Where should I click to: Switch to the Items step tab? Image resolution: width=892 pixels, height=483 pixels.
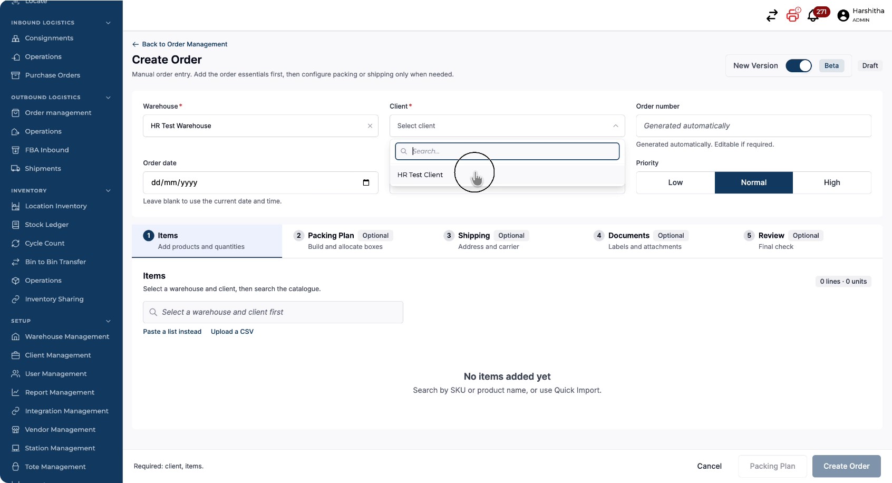tap(207, 241)
